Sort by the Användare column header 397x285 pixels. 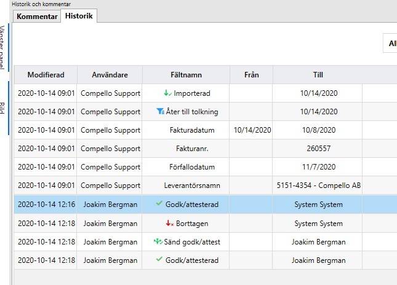pyautogui.click(x=110, y=75)
